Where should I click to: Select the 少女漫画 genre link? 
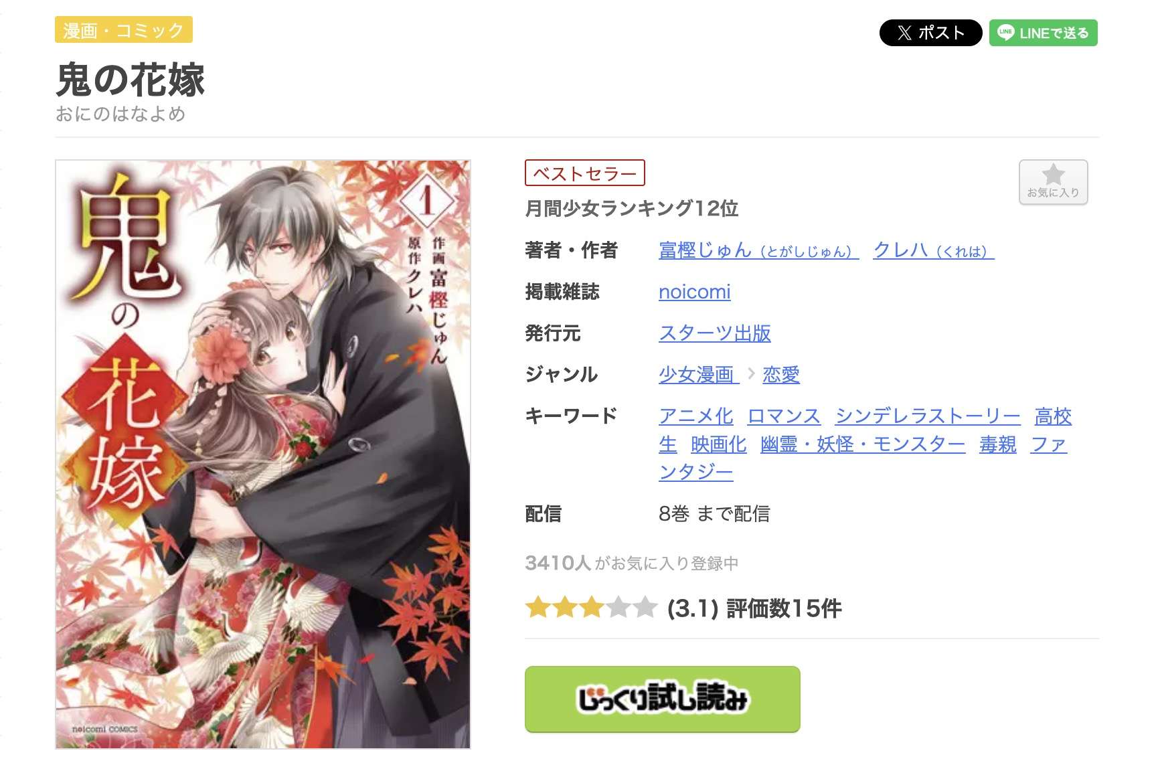coord(698,375)
